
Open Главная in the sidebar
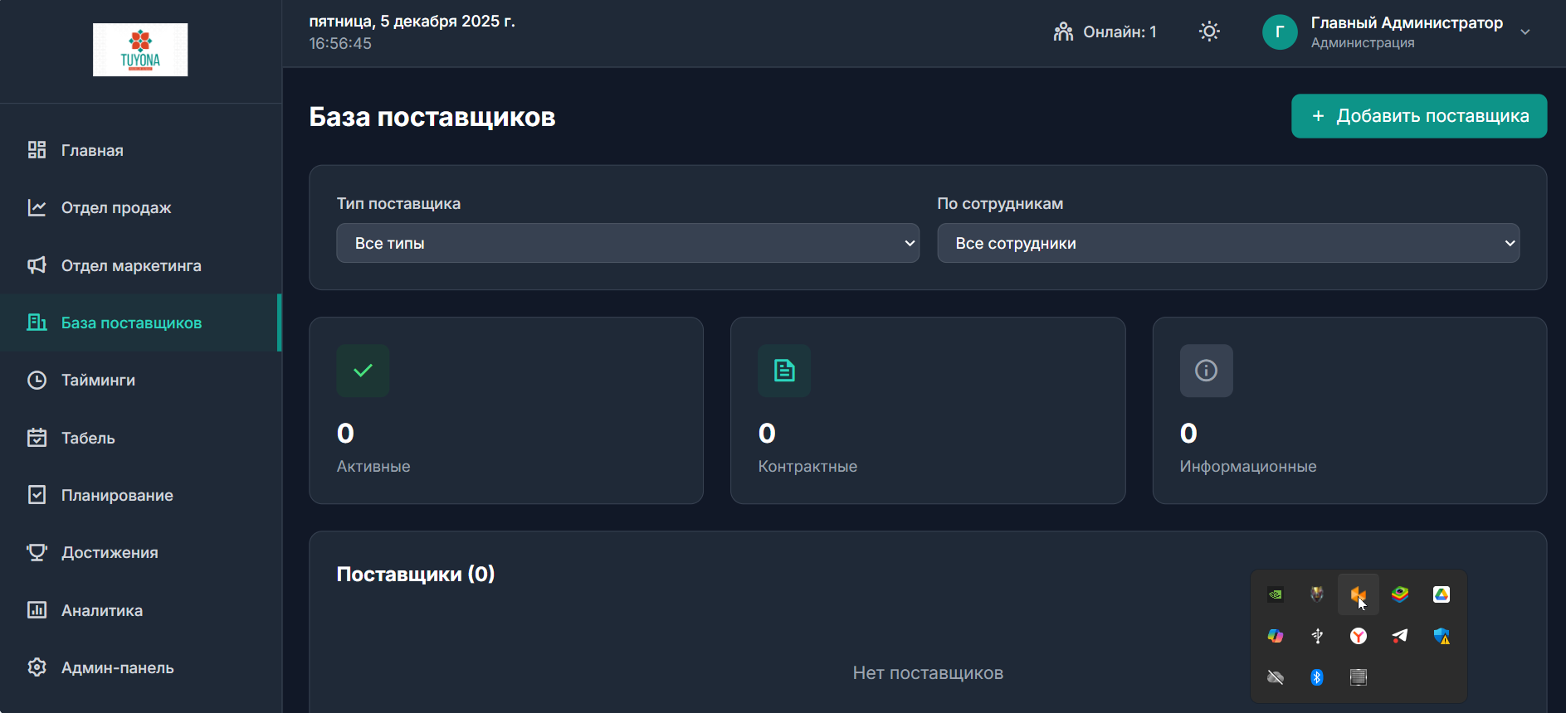tap(141, 150)
